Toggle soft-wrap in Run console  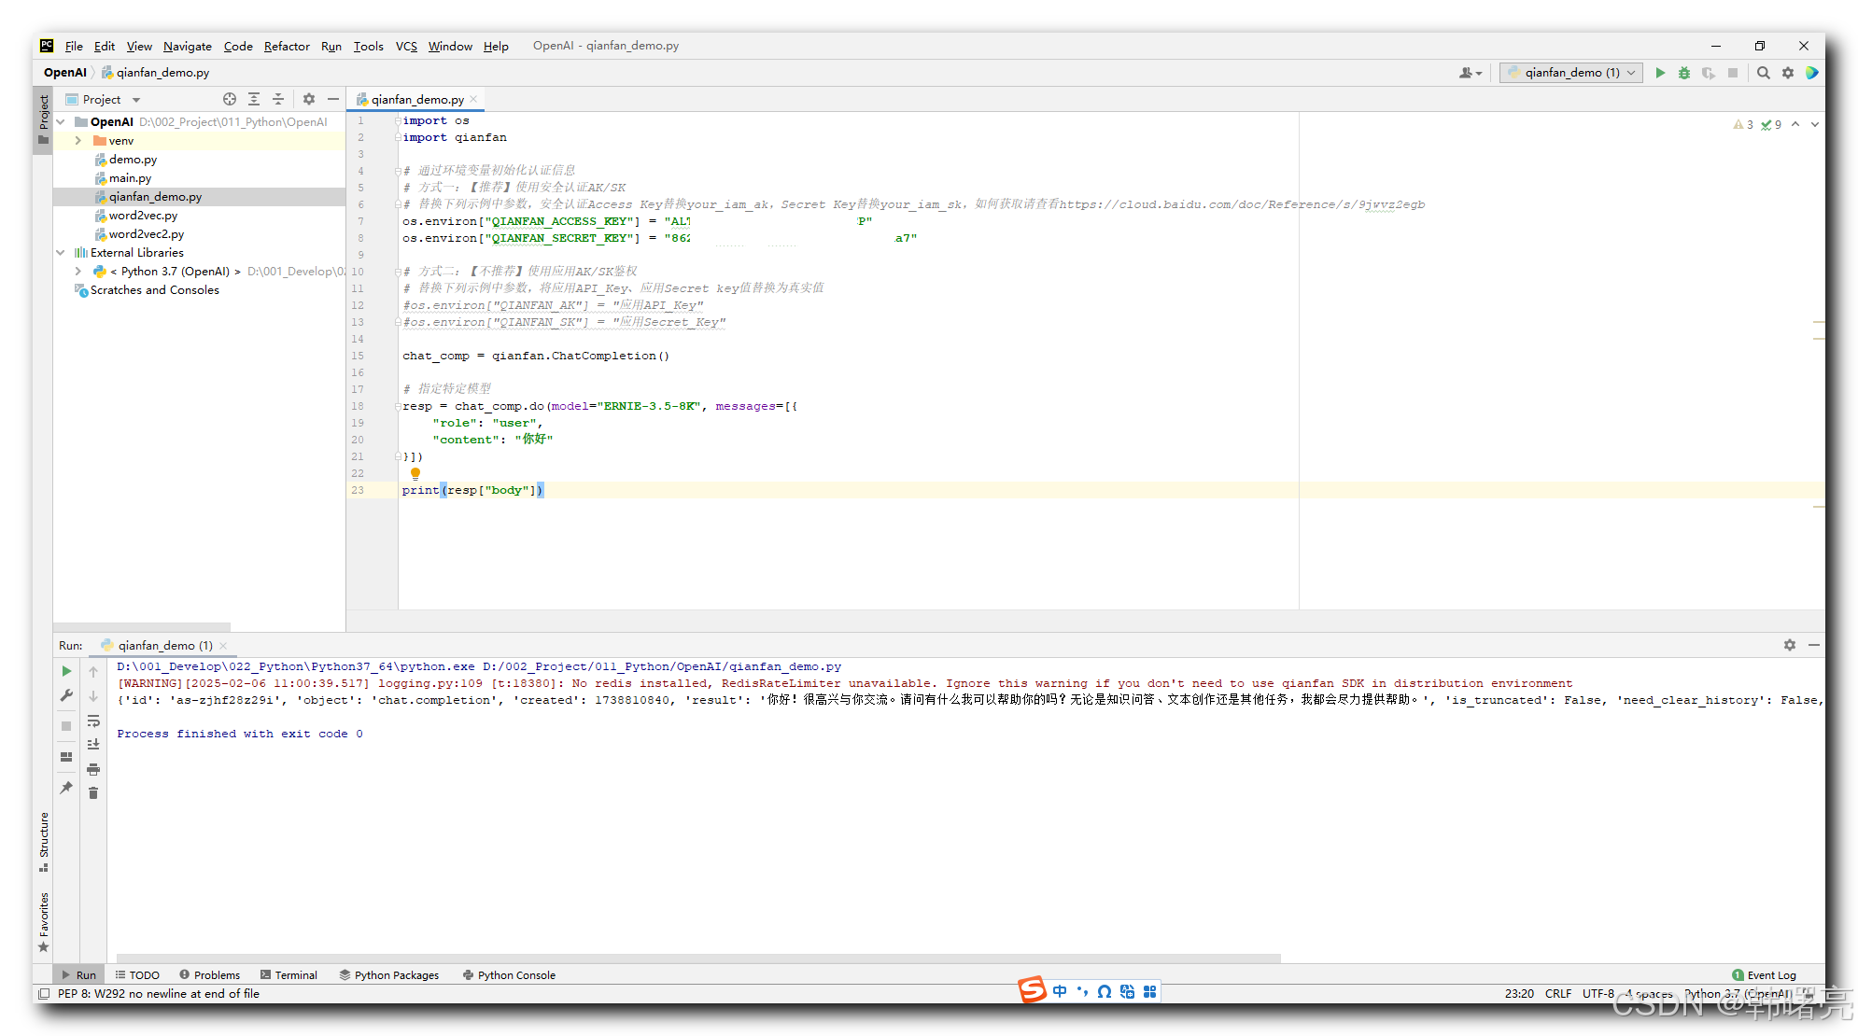[x=93, y=721]
